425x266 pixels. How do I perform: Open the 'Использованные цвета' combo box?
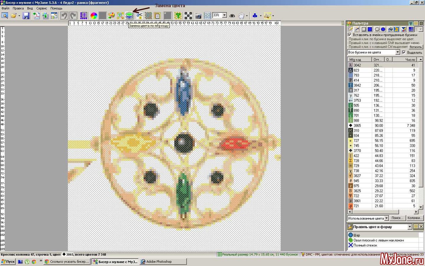point(386,218)
